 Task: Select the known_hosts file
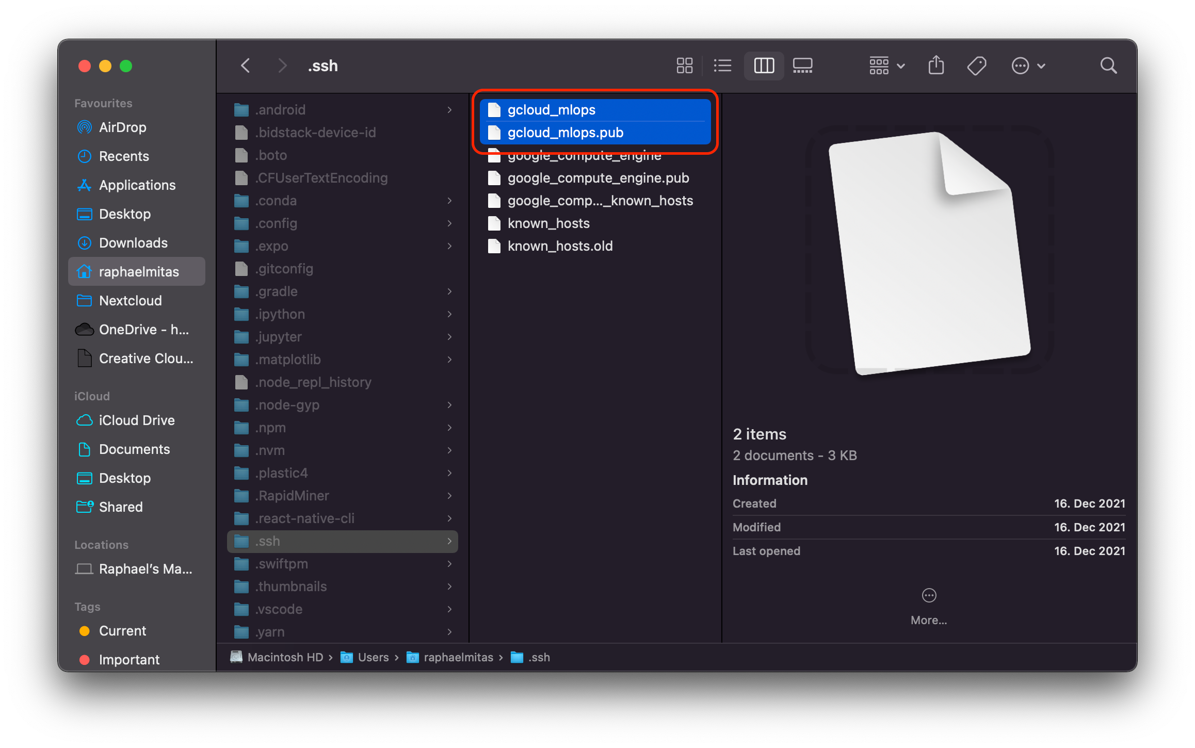click(548, 223)
